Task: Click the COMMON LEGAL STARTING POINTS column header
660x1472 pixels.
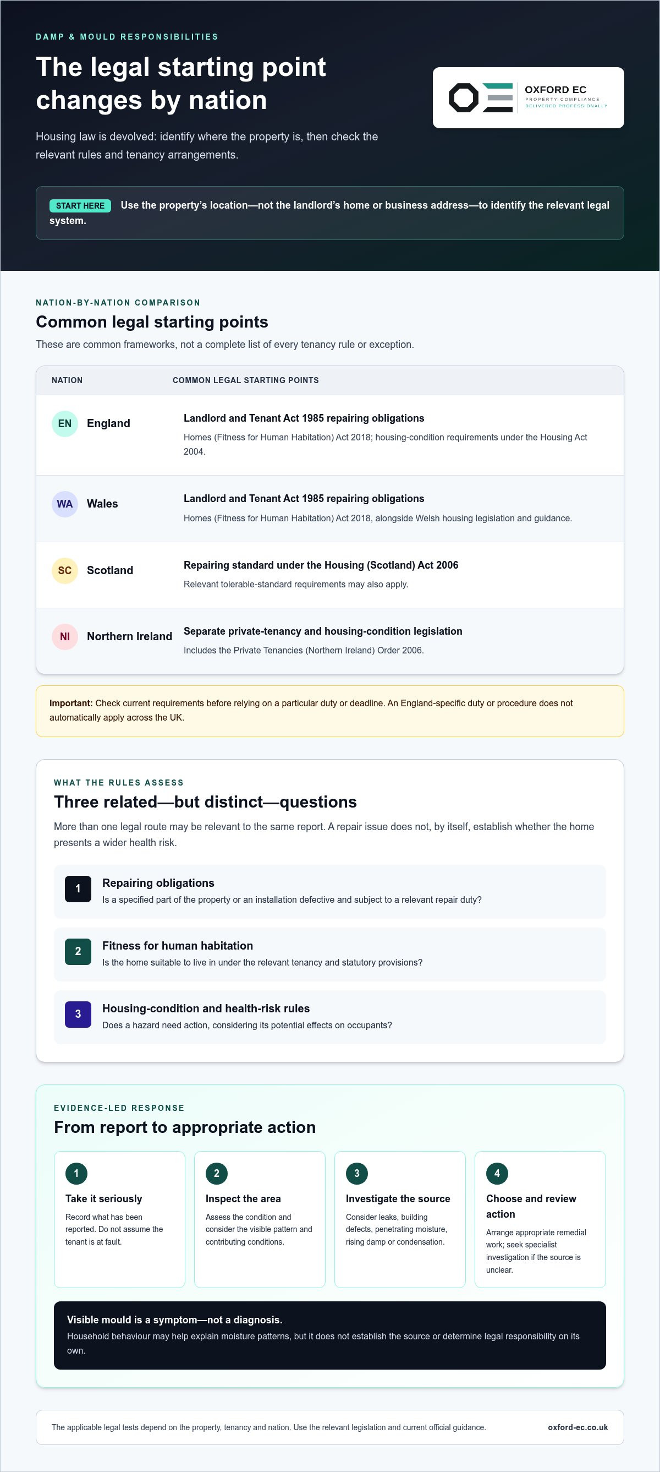Action: pos(245,380)
